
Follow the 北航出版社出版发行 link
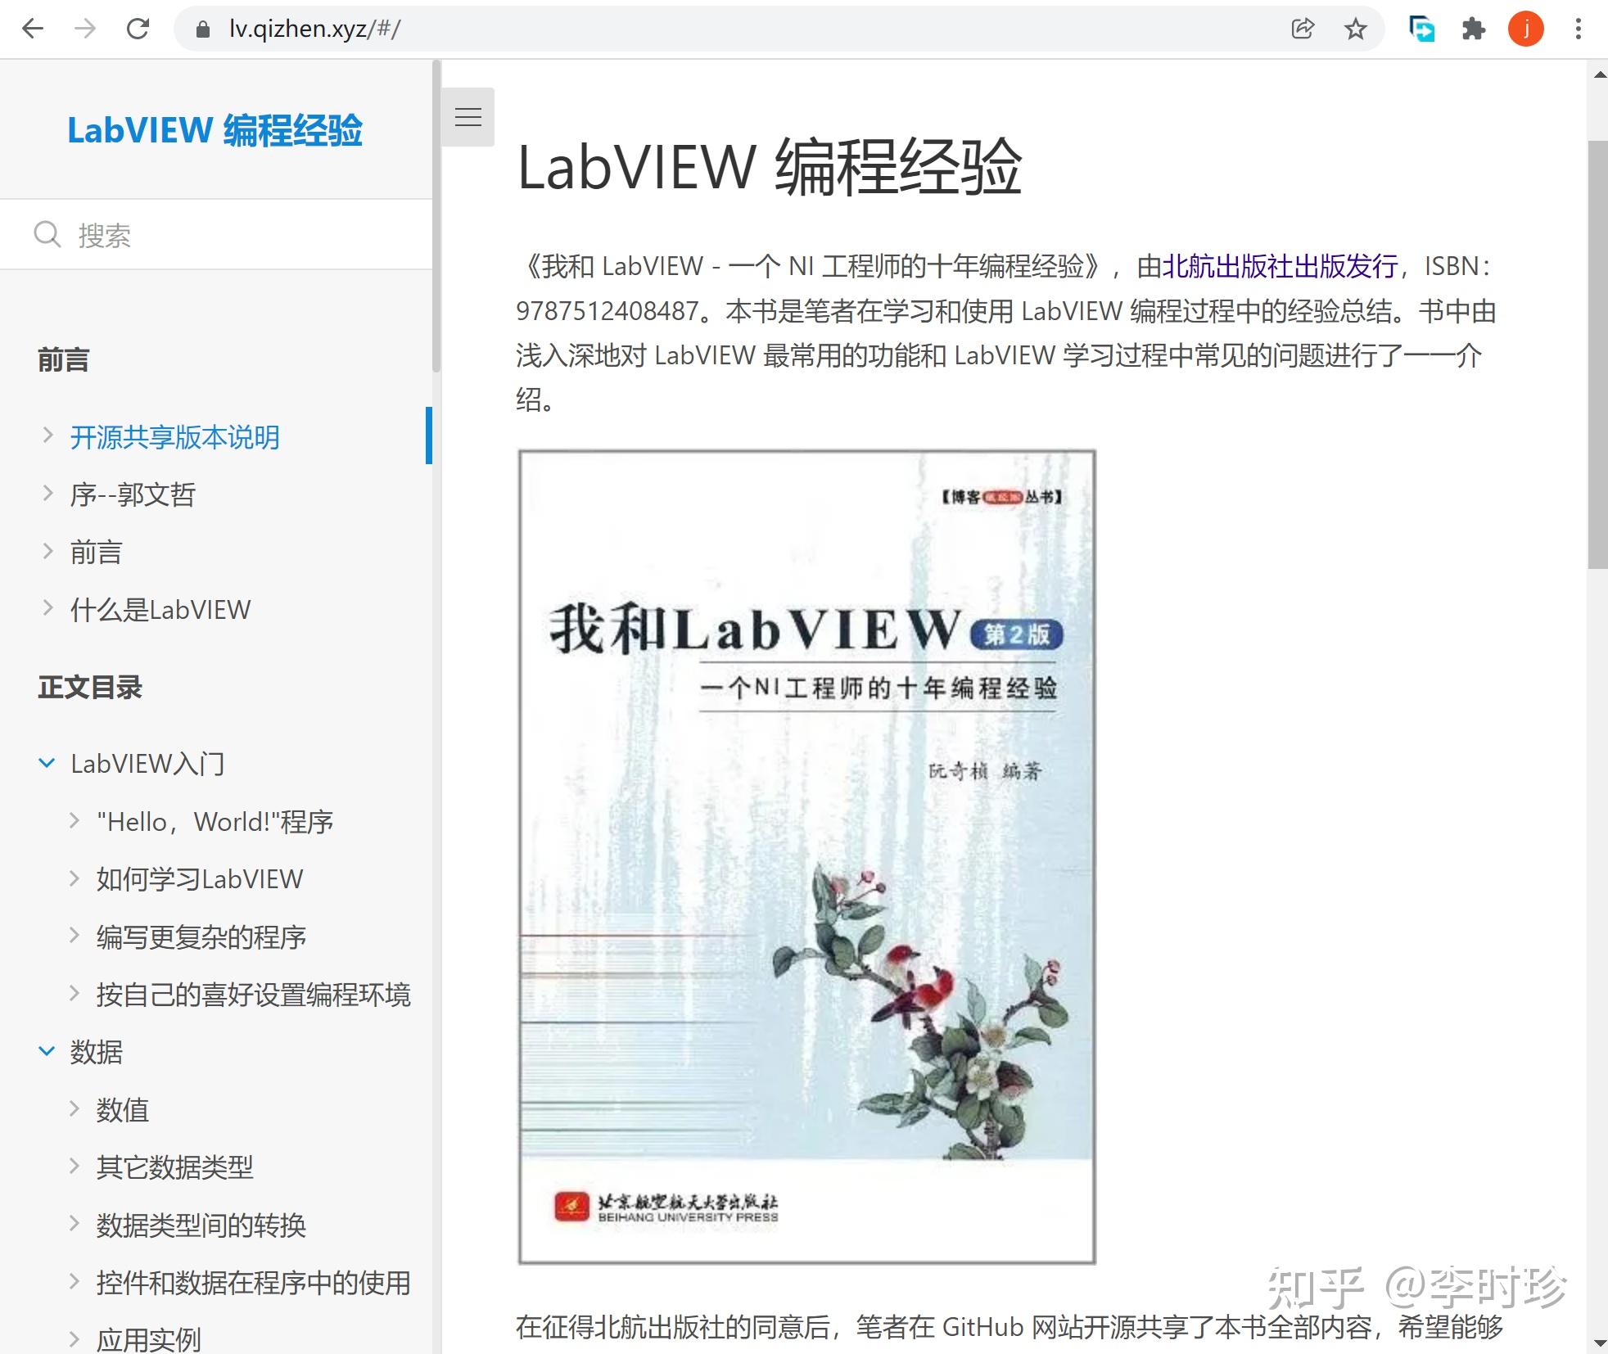click(x=1281, y=267)
